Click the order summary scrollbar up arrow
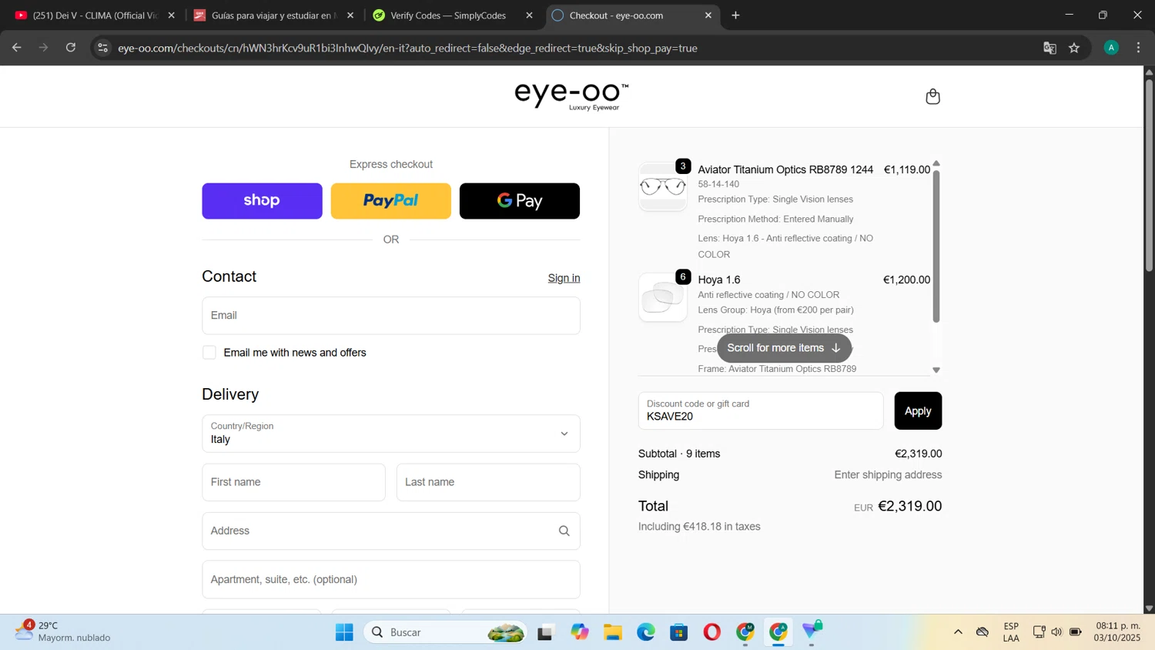 coord(936,163)
